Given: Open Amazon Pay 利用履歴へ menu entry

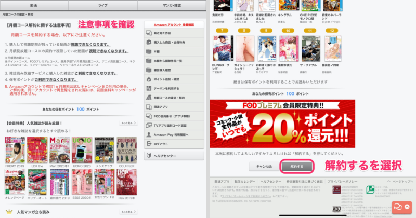Looking at the screenshot, I should click(x=174, y=135).
